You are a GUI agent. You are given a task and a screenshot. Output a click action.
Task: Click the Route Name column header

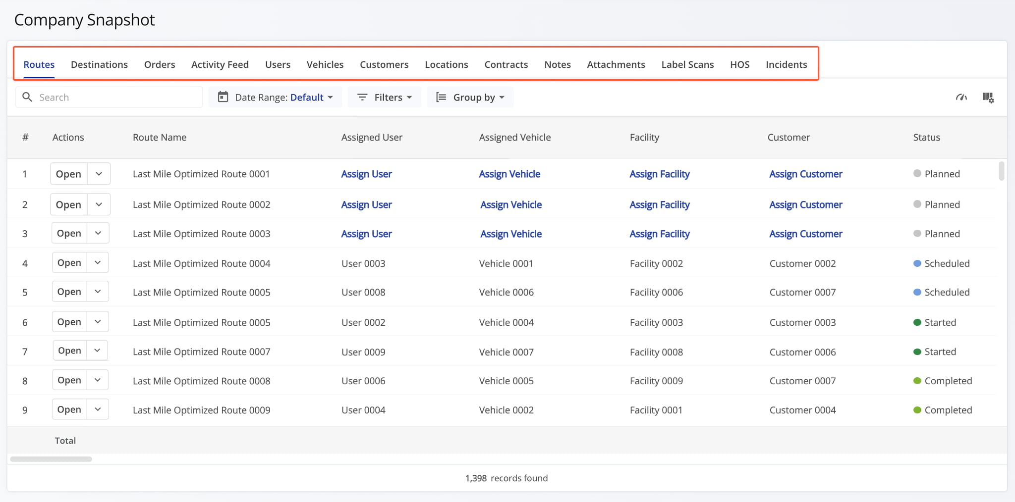(160, 137)
